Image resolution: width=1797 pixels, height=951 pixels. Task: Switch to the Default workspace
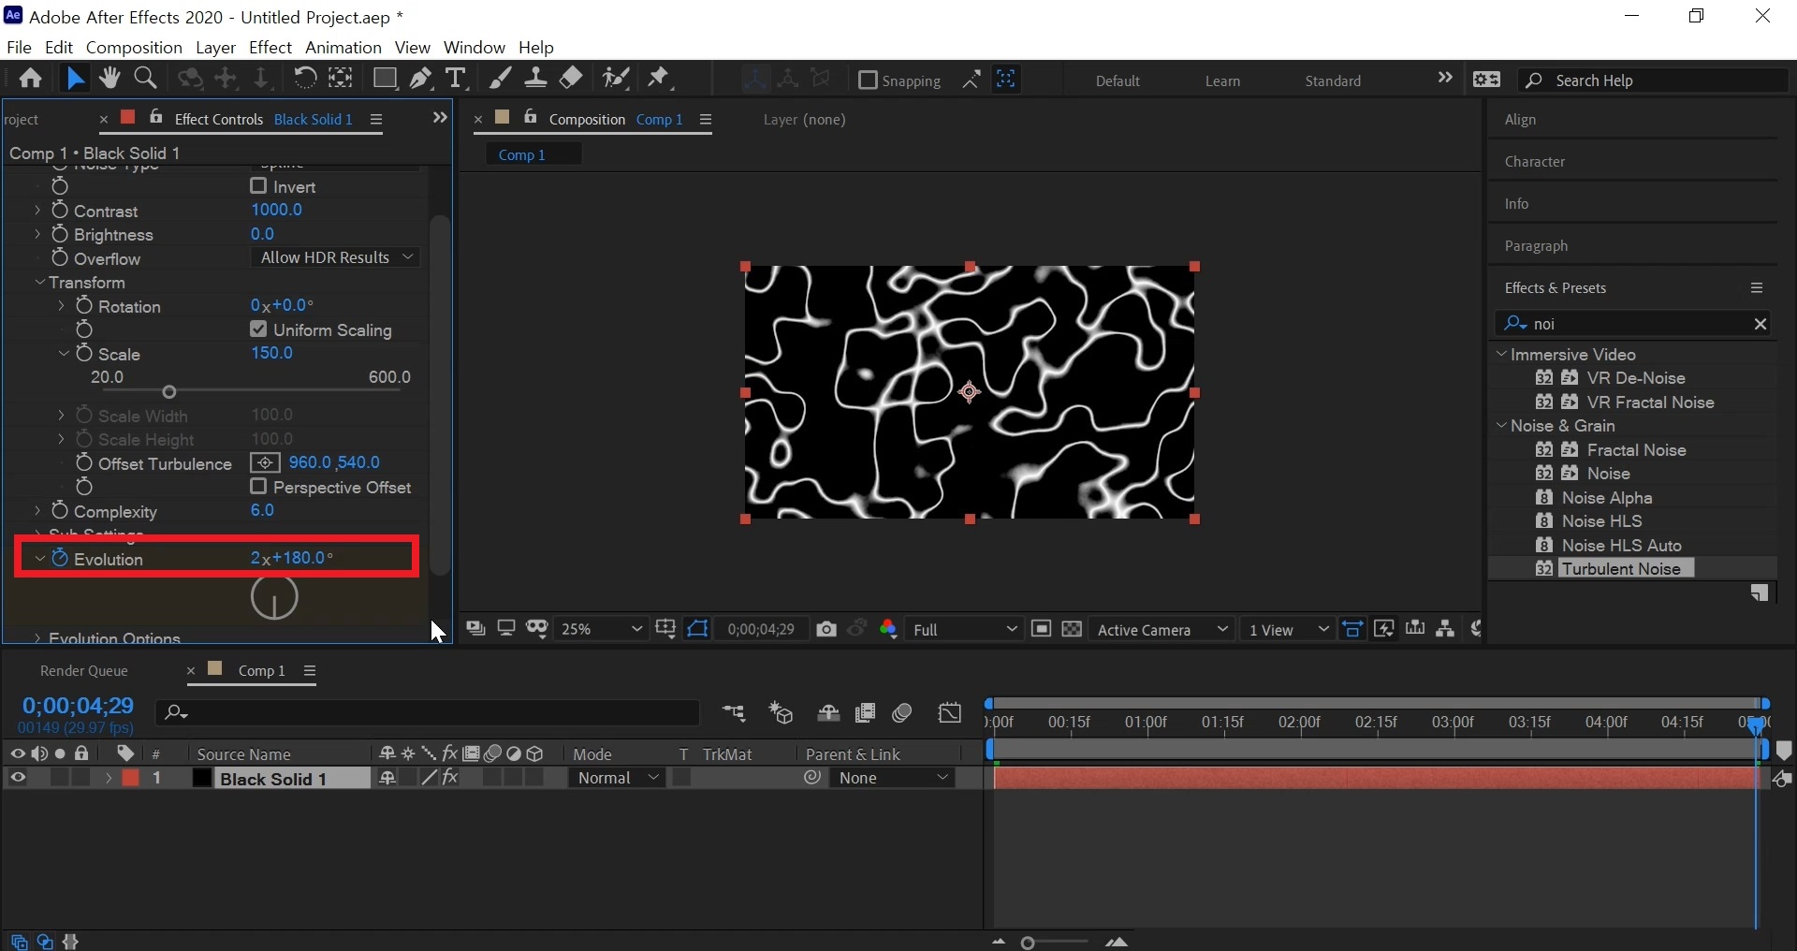1118,80
